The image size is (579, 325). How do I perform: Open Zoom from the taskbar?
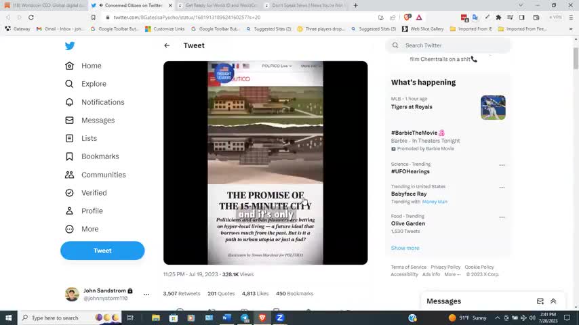click(280, 318)
